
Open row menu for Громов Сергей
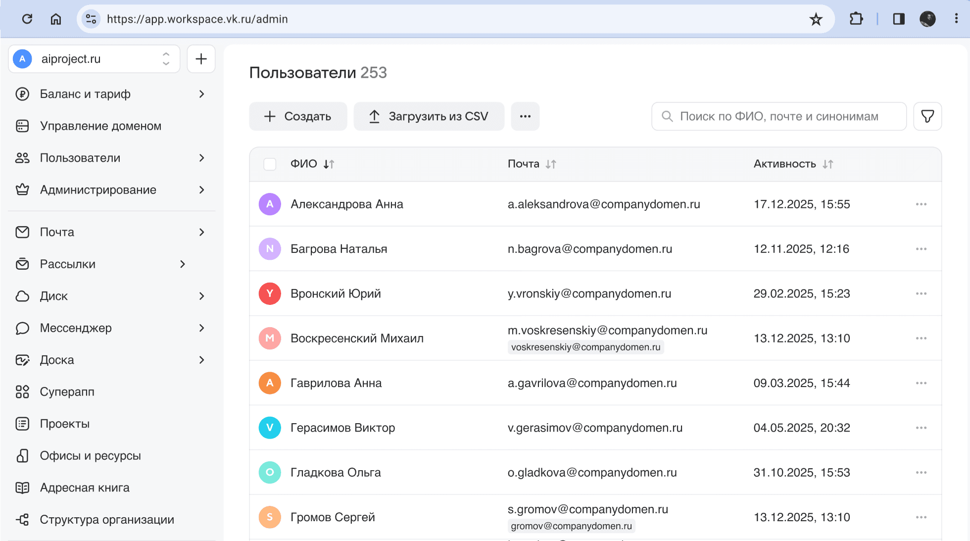(x=921, y=517)
